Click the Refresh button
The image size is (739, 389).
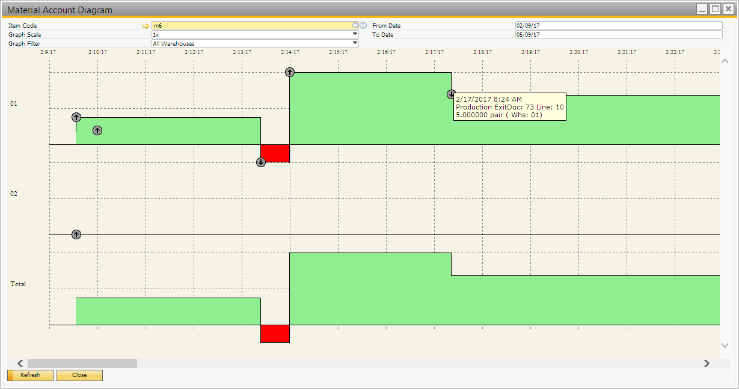[x=31, y=375]
